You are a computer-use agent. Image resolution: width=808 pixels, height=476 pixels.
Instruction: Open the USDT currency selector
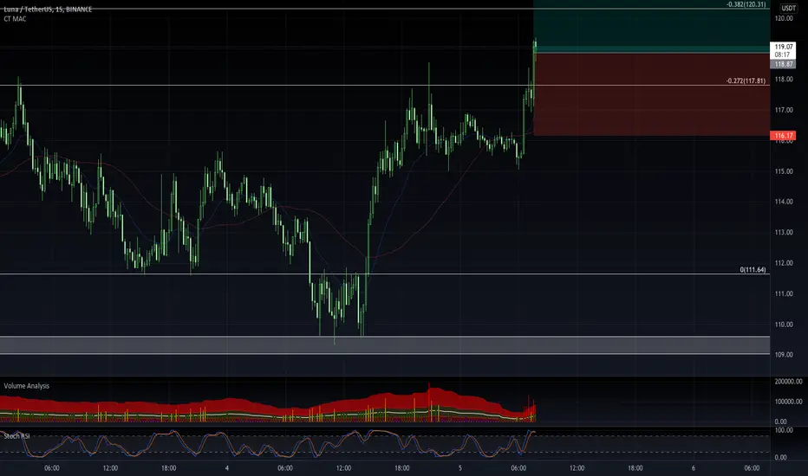coord(788,8)
